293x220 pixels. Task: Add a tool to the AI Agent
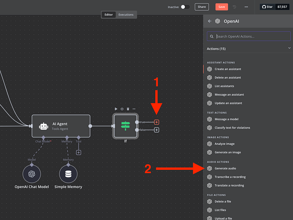click(x=78, y=152)
